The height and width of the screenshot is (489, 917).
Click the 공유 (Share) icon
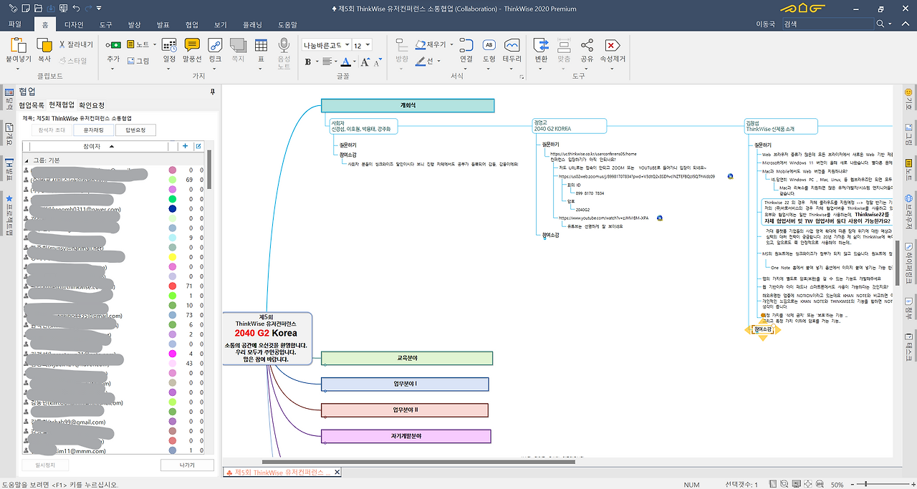[587, 46]
